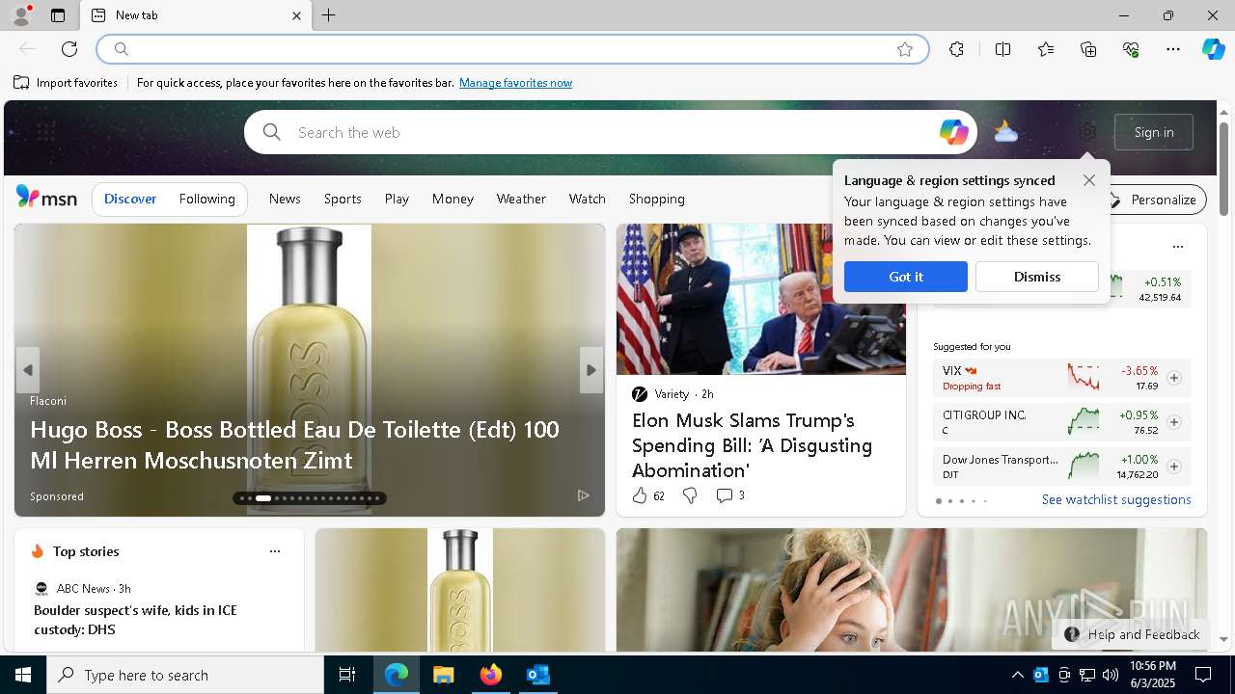Image resolution: width=1235 pixels, height=694 pixels.
Task: Select the Discover tab
Action: (130, 199)
